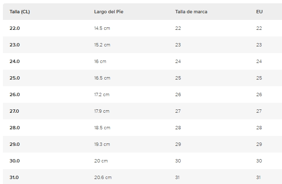Screen dimensions: 282x184
Task: Click the Talla (CL) column header
Action: pyautogui.click(x=20, y=12)
